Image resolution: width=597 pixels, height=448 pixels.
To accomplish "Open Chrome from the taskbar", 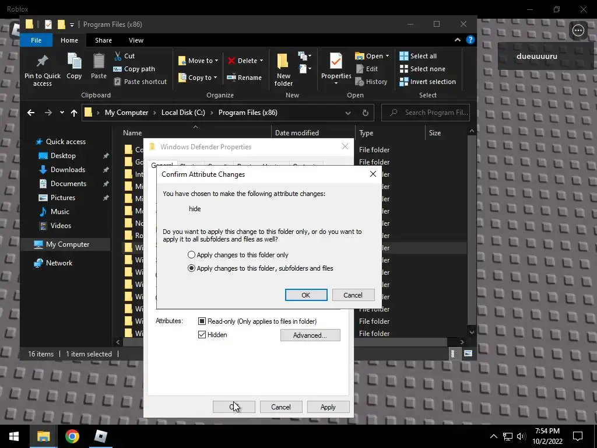I will click(72, 436).
